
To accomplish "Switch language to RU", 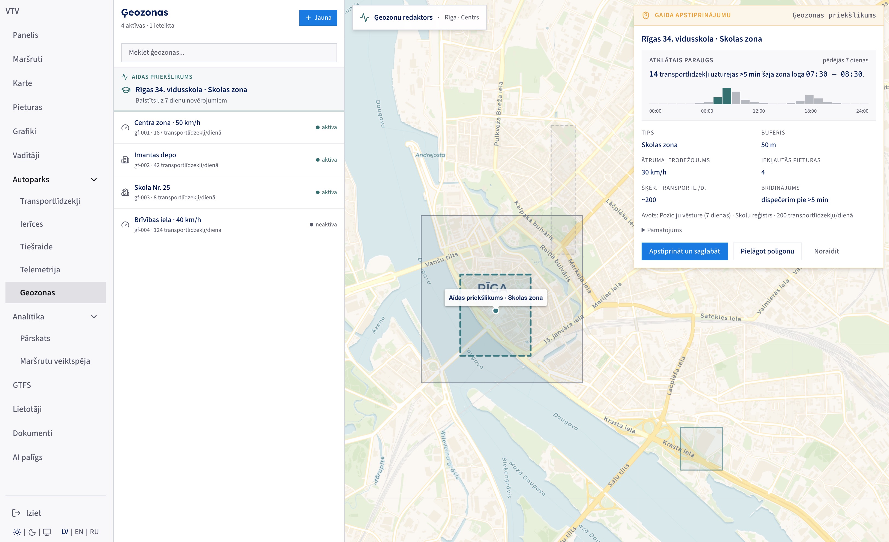I will (94, 532).
